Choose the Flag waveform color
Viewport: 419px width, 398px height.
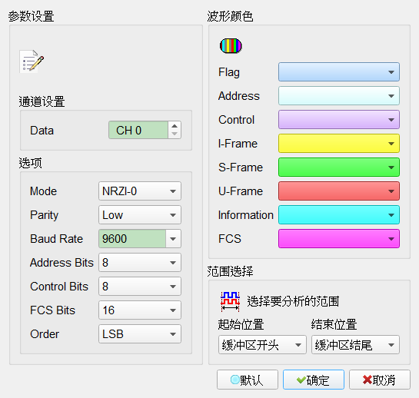pos(339,72)
